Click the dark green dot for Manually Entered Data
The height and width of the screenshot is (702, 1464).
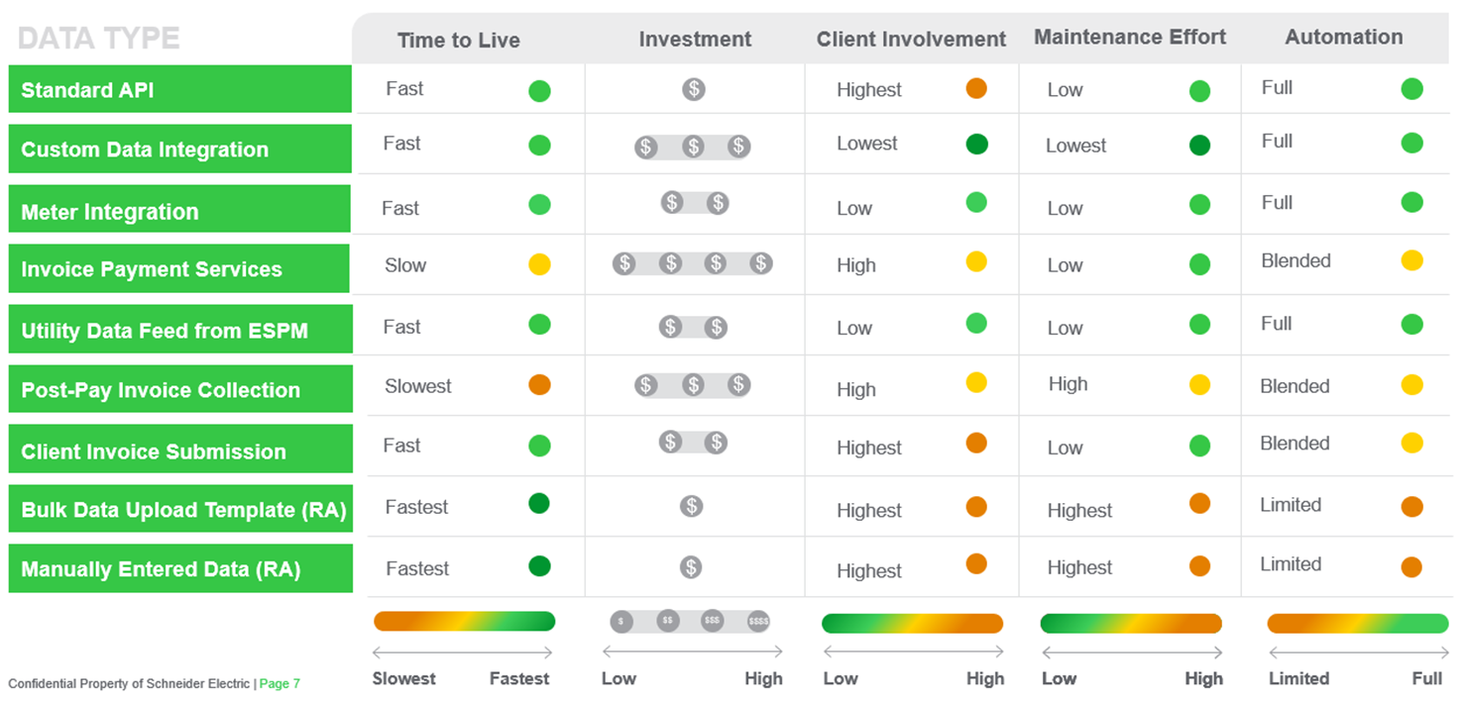click(539, 566)
